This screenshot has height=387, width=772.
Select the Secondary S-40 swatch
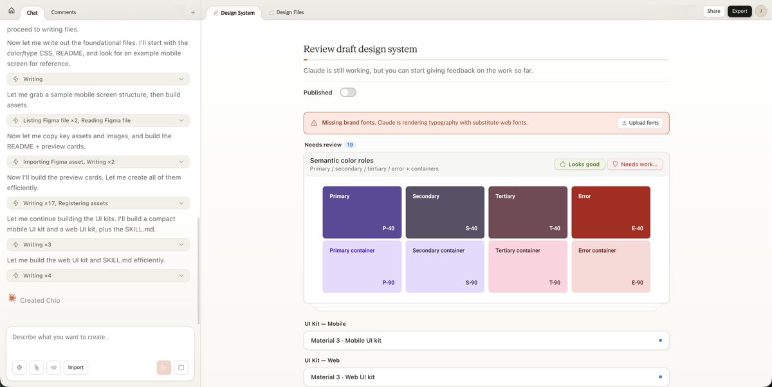click(445, 212)
